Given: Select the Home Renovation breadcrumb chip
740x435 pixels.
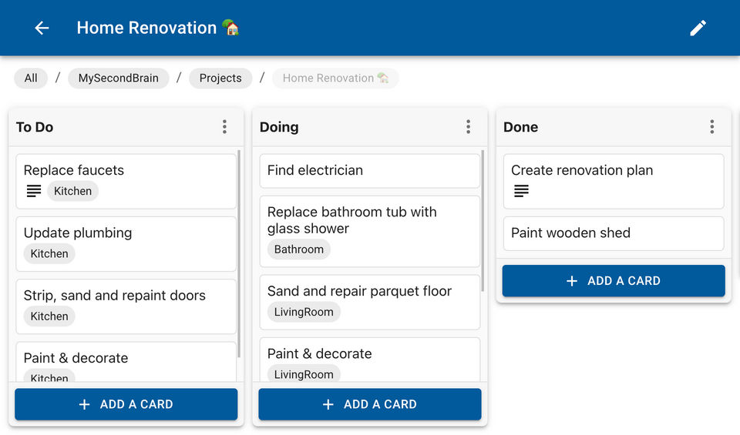Looking at the screenshot, I should [x=335, y=78].
